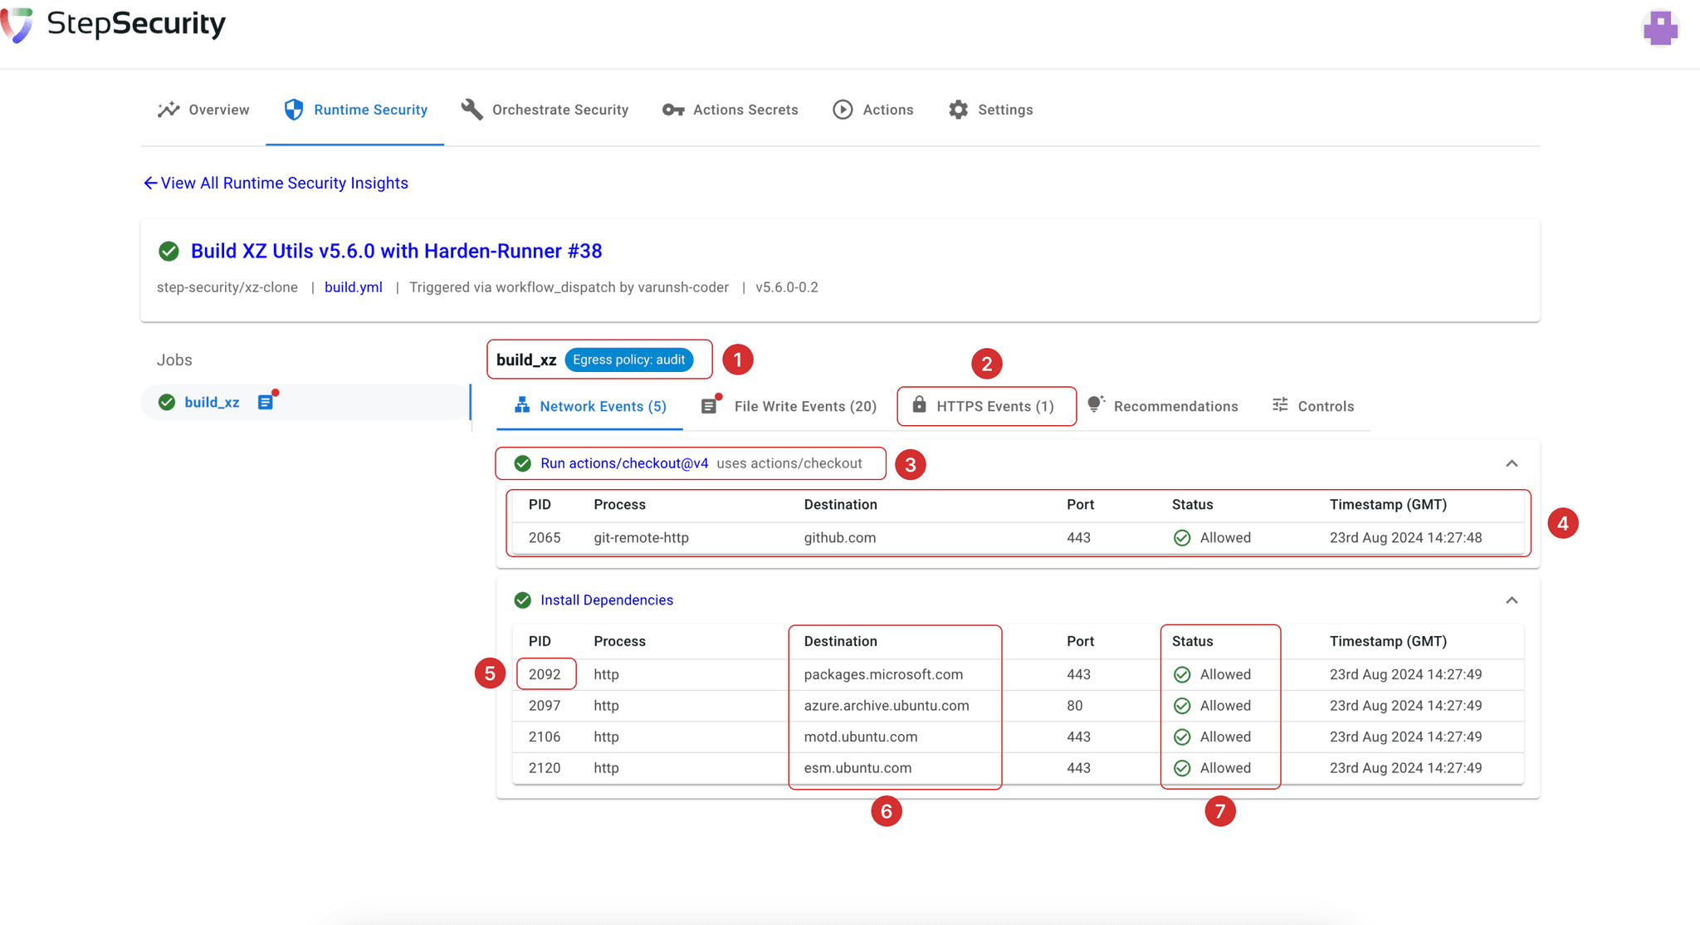Viewport: 1700px width, 925px height.
Task: Click the Overview chart icon
Action: (169, 110)
